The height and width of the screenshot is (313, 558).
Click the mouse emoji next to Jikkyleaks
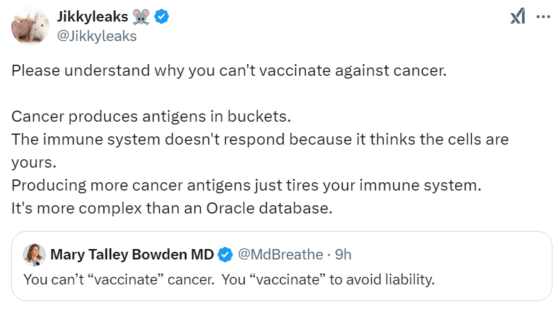(140, 18)
